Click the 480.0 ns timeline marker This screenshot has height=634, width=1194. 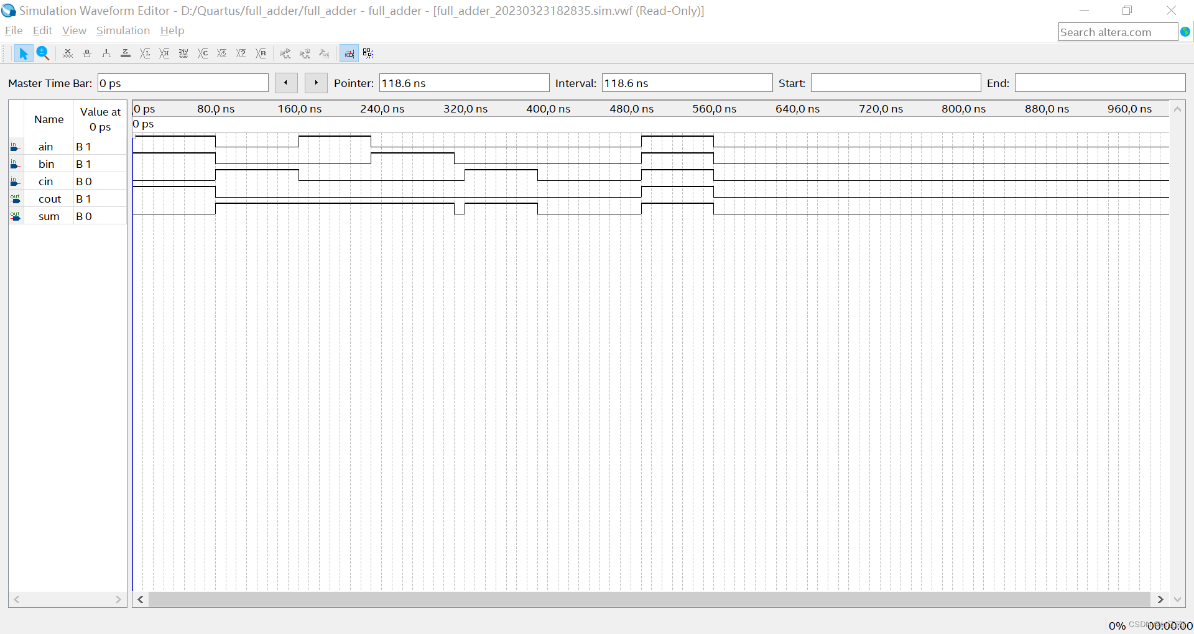pyautogui.click(x=631, y=109)
